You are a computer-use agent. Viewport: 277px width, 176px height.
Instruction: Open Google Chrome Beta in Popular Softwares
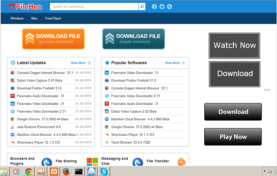(x=137, y=127)
